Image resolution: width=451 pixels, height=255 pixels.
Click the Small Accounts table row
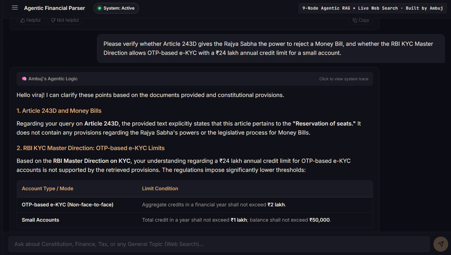tap(195, 220)
